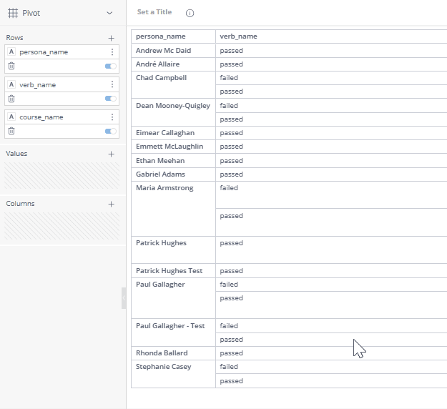This screenshot has width=447, height=409.
Task: Remove the verb_name field with trash icon
Action: pyautogui.click(x=11, y=99)
